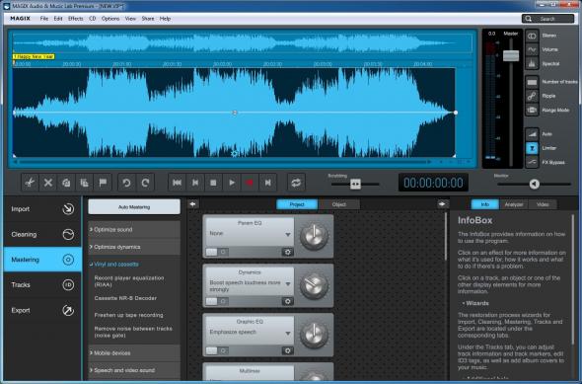This screenshot has height=384, width=582.
Task: Skip to the previous marker
Action: point(195,183)
